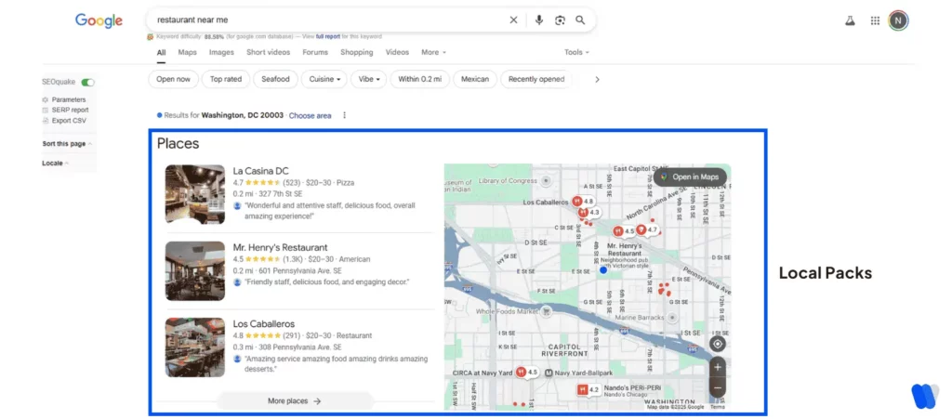Clear the search box with the X icon

tap(513, 20)
